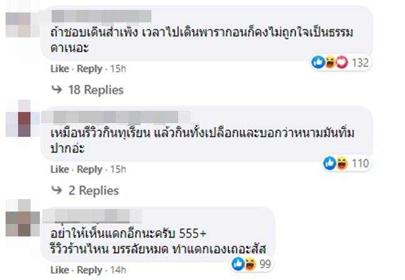This screenshot has height=280, width=405.
Task: Click the 14h timestamp on the third comment
Action: 118,270
